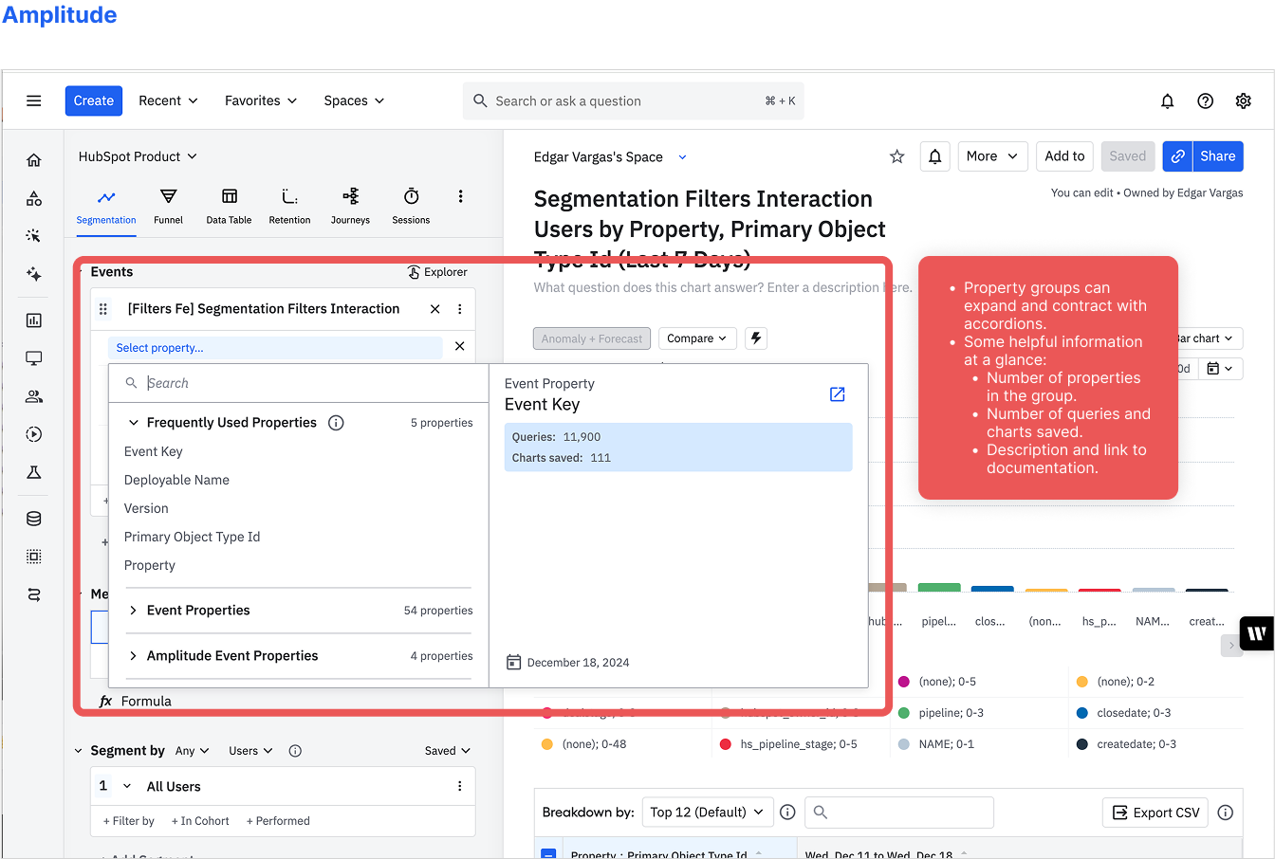The width and height of the screenshot is (1275, 859).
Task: Open the hamburger navigation menu
Action: pos(33,101)
